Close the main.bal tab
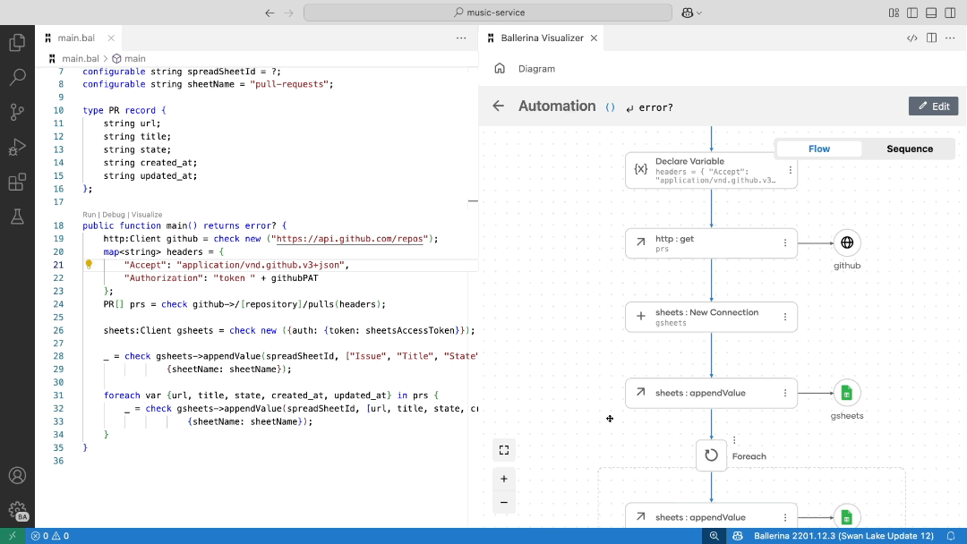Screen dimensions: 967x544 click(x=111, y=38)
